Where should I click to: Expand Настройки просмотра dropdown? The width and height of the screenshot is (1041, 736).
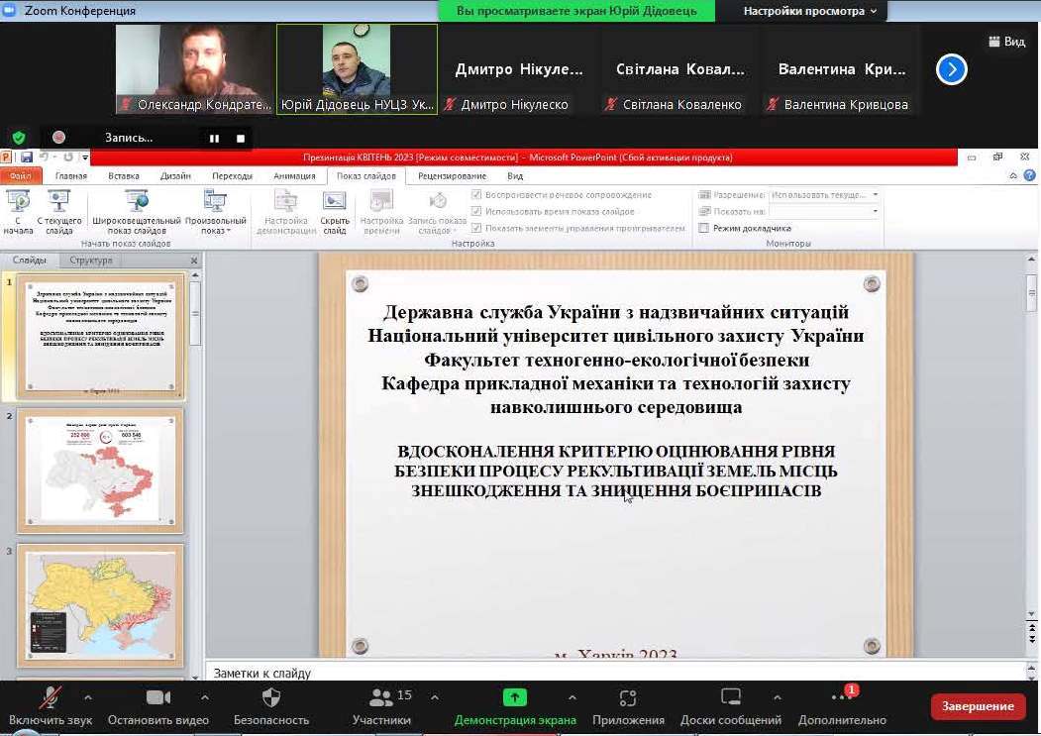(x=809, y=11)
